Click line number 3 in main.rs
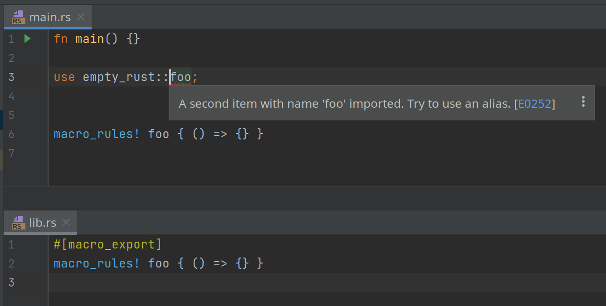Image resolution: width=606 pixels, height=306 pixels. [x=11, y=77]
